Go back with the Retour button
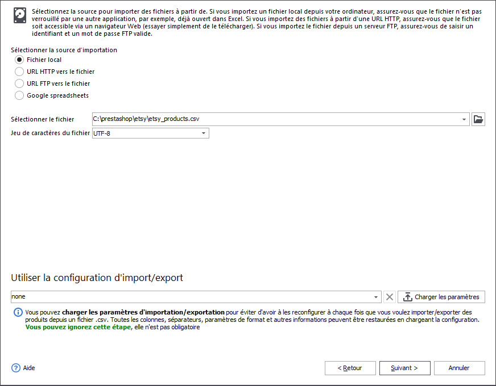 pos(350,368)
